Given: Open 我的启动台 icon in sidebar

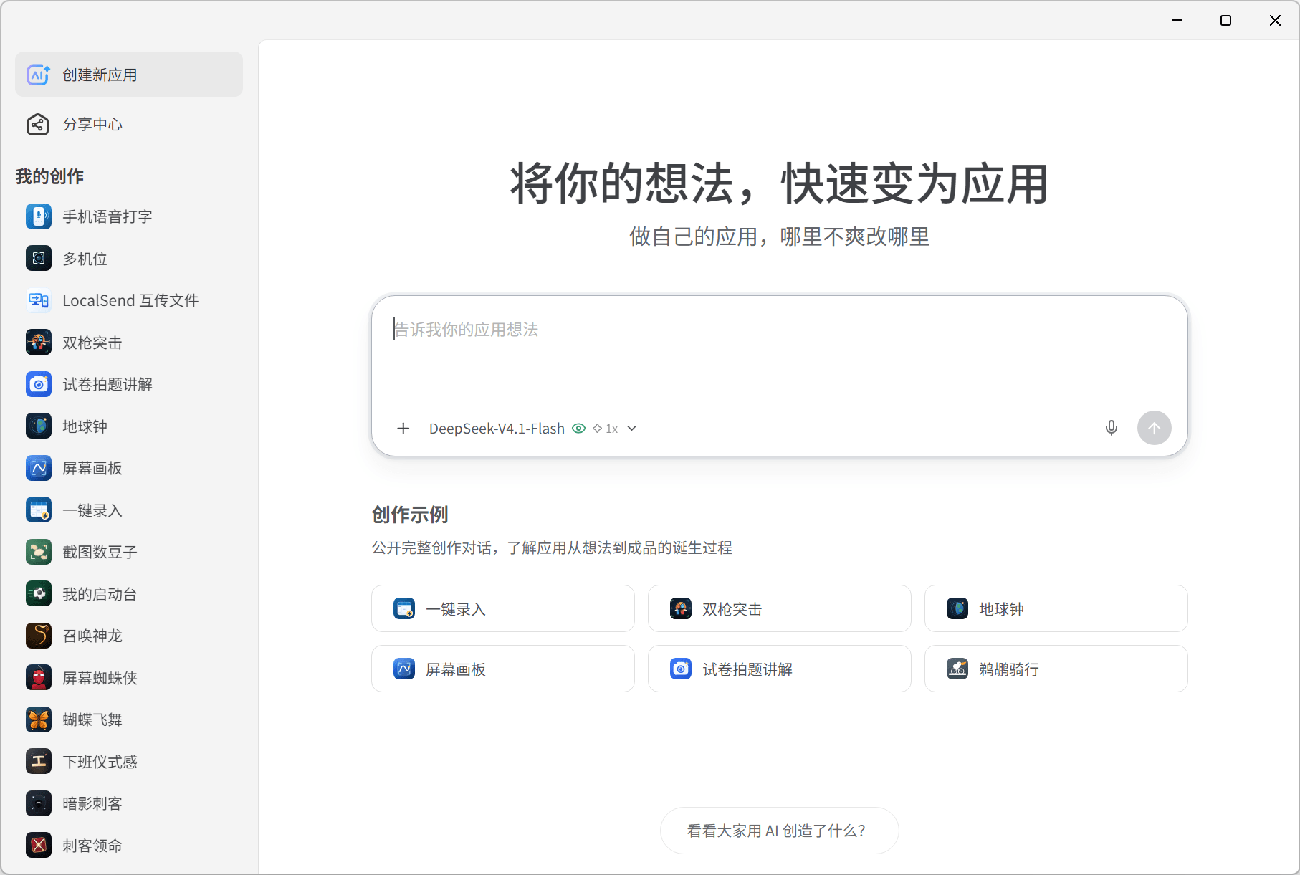Looking at the screenshot, I should 39,594.
